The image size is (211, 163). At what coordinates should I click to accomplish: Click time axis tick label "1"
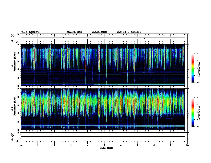(x=38, y=145)
